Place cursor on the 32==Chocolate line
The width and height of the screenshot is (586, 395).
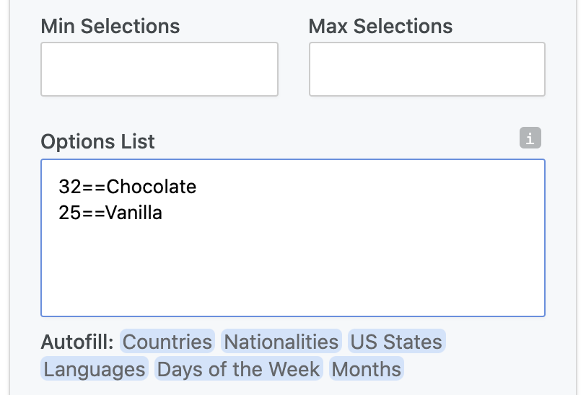tap(127, 187)
